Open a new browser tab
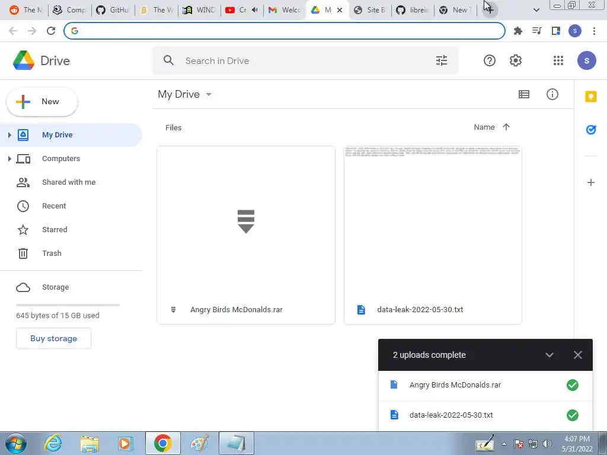This screenshot has width=607, height=455. point(490,10)
